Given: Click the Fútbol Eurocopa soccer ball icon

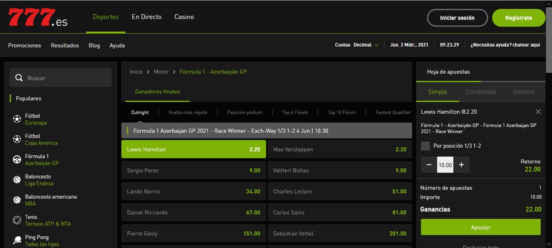Looking at the screenshot, I should pyautogui.click(x=17, y=119).
